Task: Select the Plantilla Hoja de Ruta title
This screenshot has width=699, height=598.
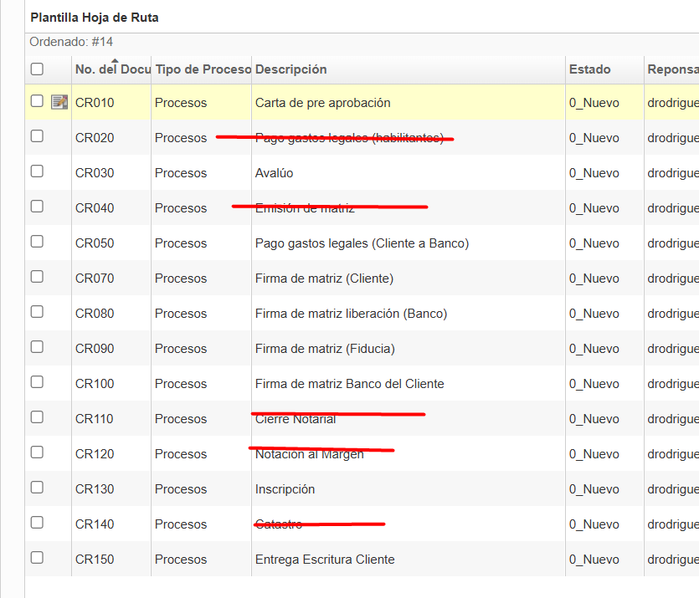Action: click(x=95, y=17)
